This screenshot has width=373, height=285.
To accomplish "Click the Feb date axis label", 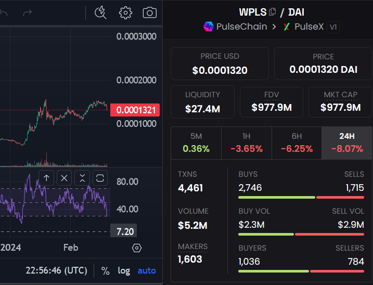I will [71, 248].
